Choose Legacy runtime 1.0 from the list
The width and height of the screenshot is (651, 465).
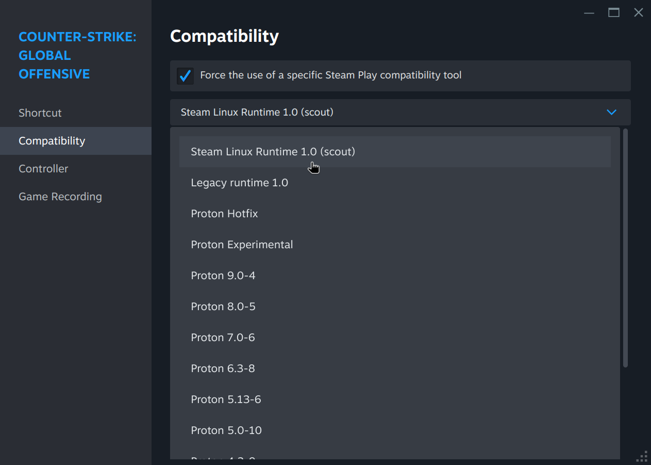click(395, 183)
